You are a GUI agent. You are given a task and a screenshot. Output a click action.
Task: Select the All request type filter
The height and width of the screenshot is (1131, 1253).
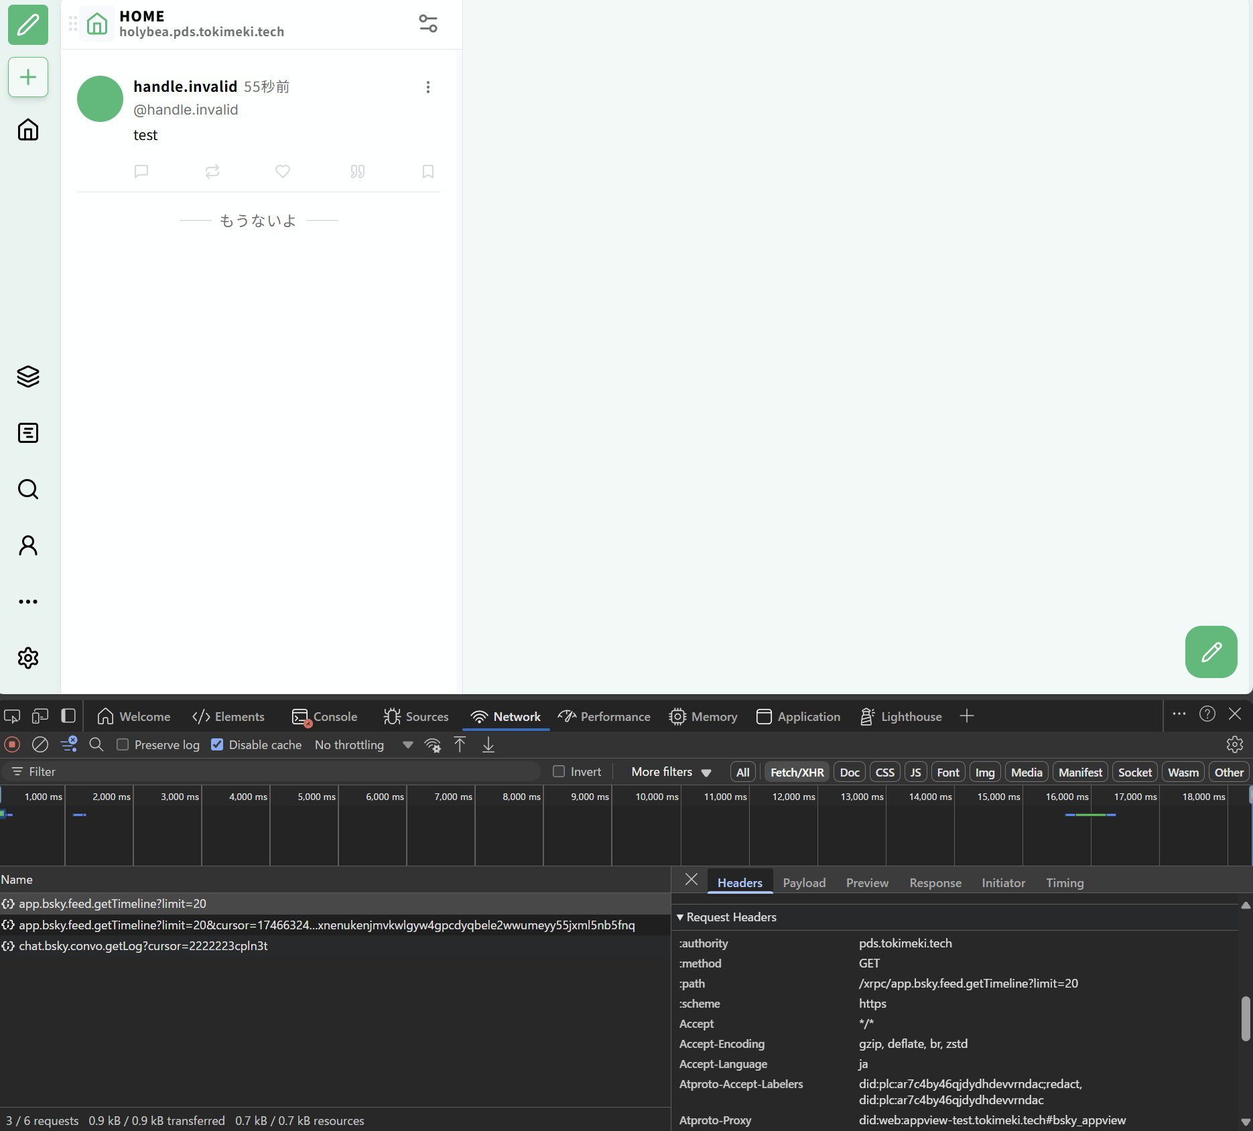pyautogui.click(x=743, y=773)
